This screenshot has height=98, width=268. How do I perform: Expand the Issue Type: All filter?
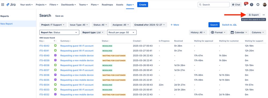(79, 25)
